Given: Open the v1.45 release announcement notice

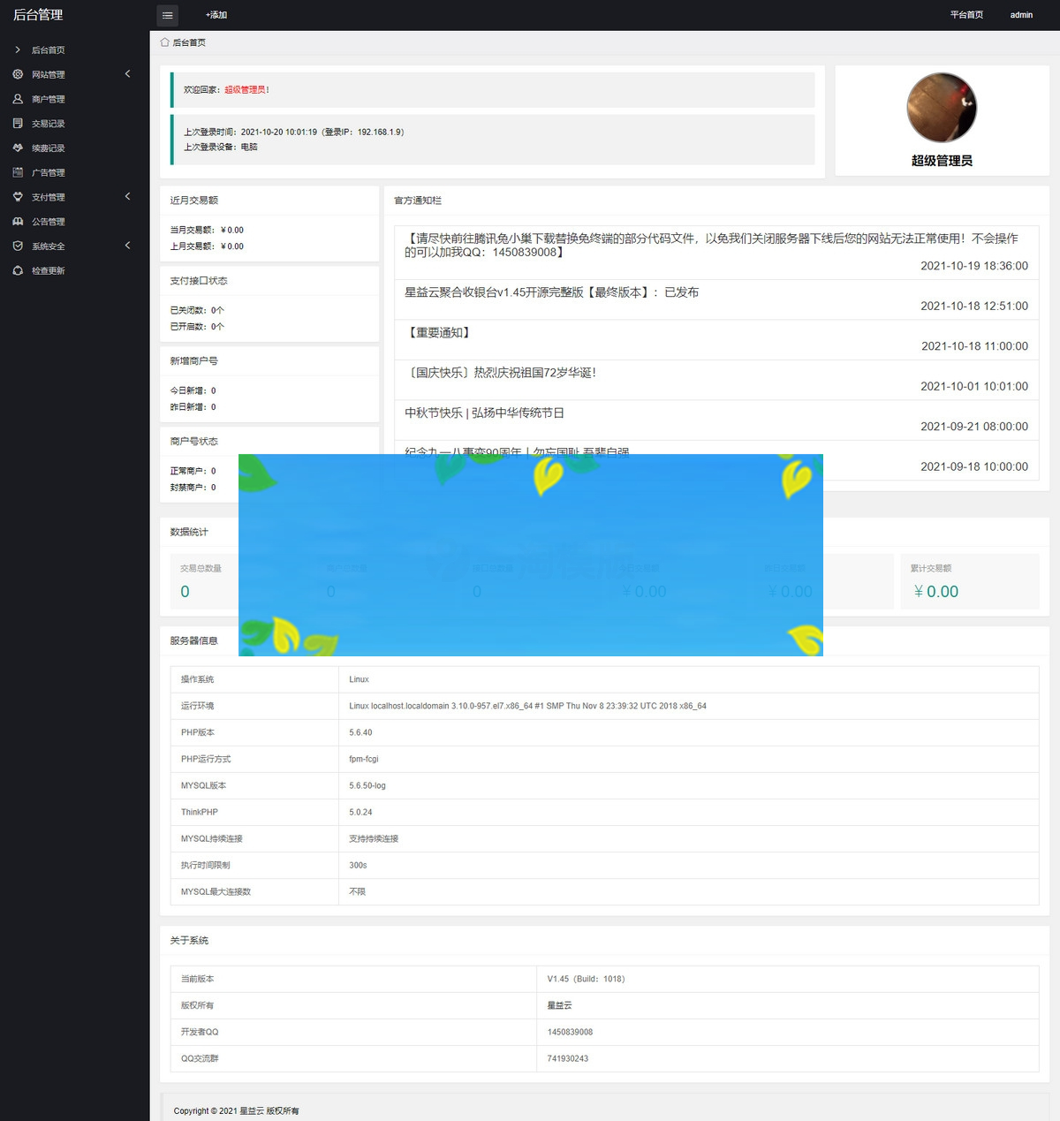Looking at the screenshot, I should point(552,292).
